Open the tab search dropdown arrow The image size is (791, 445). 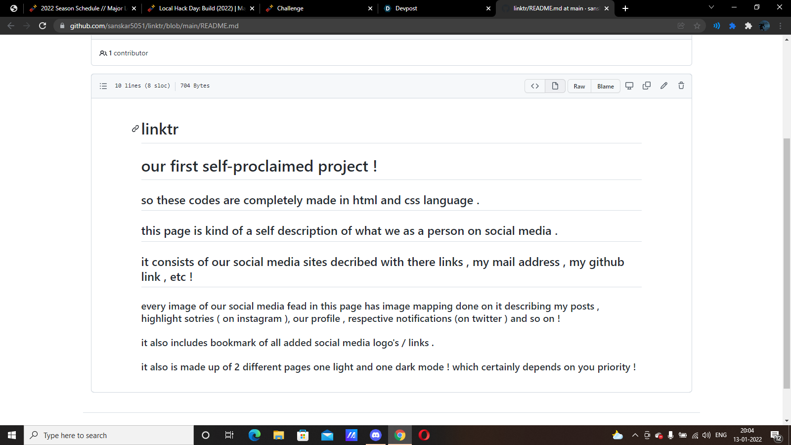point(711,7)
